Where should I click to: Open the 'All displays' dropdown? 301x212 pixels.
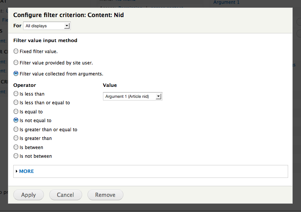[47, 26]
